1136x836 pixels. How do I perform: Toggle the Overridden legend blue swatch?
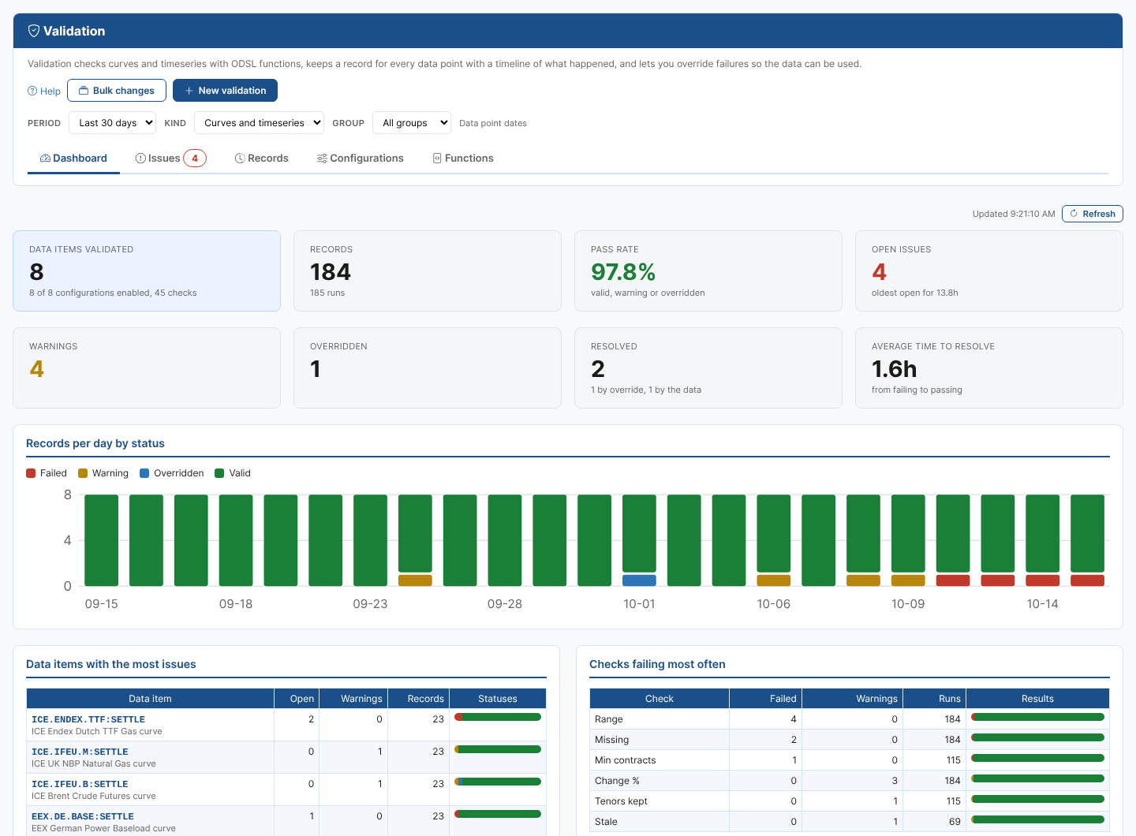144,473
